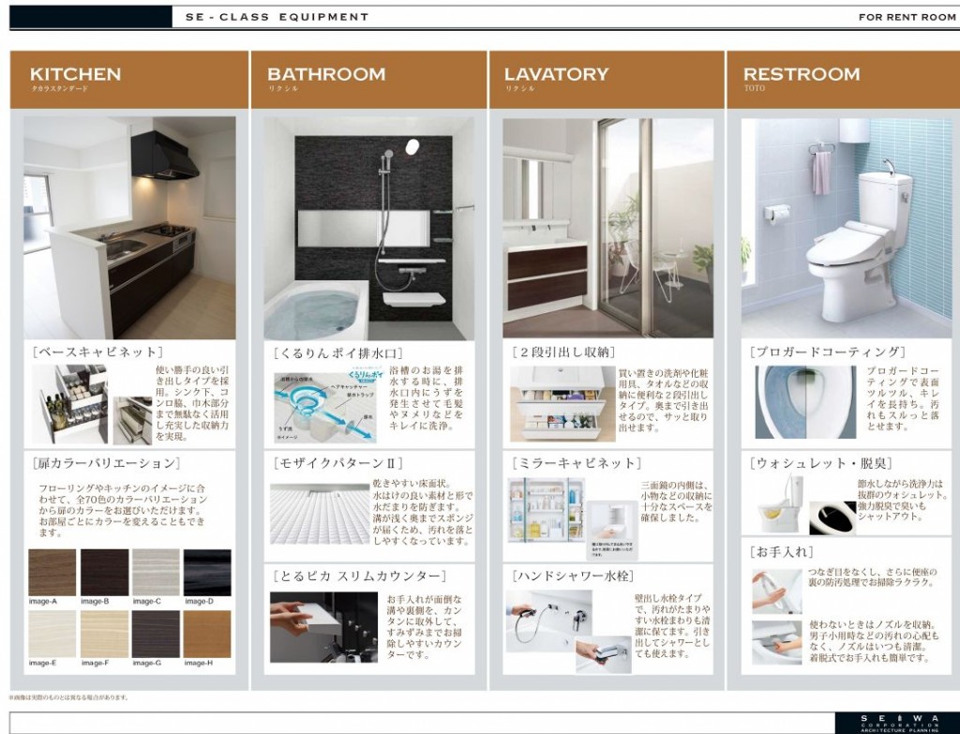
Task: Pick the image-A door color swatch
Action: [x=52, y=572]
